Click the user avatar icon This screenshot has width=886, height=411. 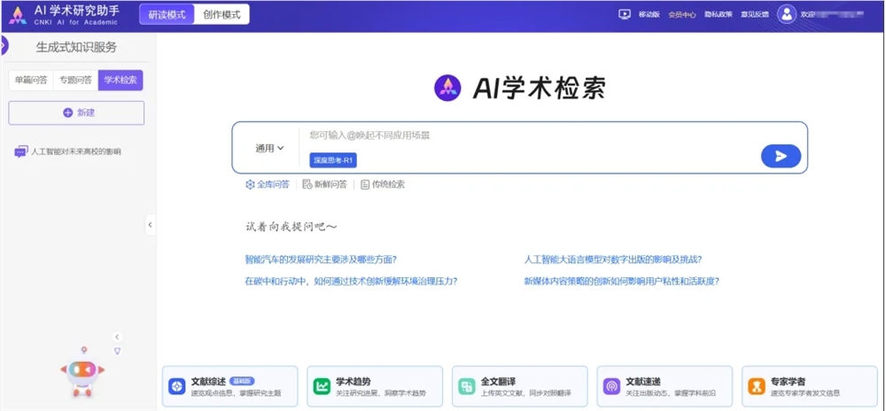point(786,14)
